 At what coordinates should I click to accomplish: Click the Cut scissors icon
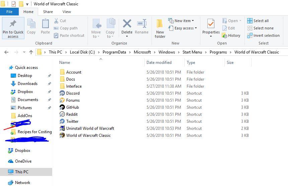56,21
